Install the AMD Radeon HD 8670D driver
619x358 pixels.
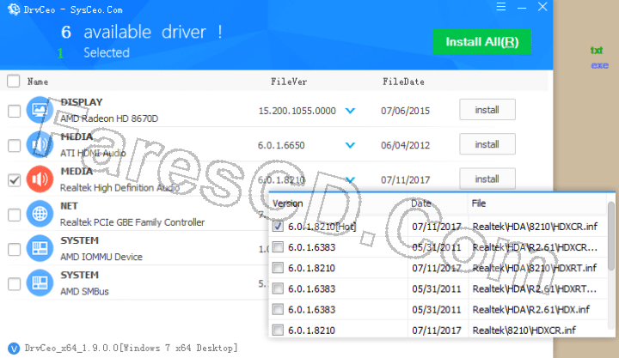487,110
